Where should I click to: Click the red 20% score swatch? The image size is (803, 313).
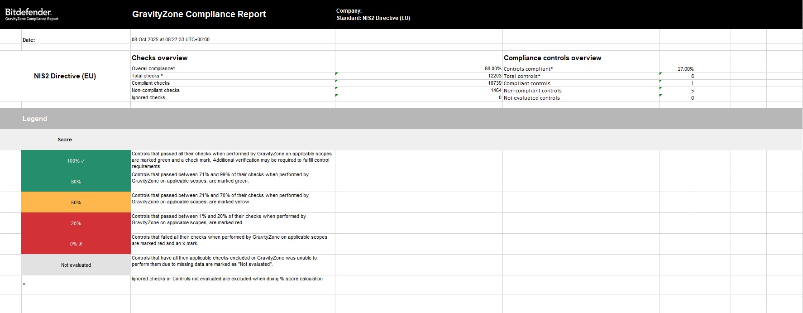click(76, 223)
